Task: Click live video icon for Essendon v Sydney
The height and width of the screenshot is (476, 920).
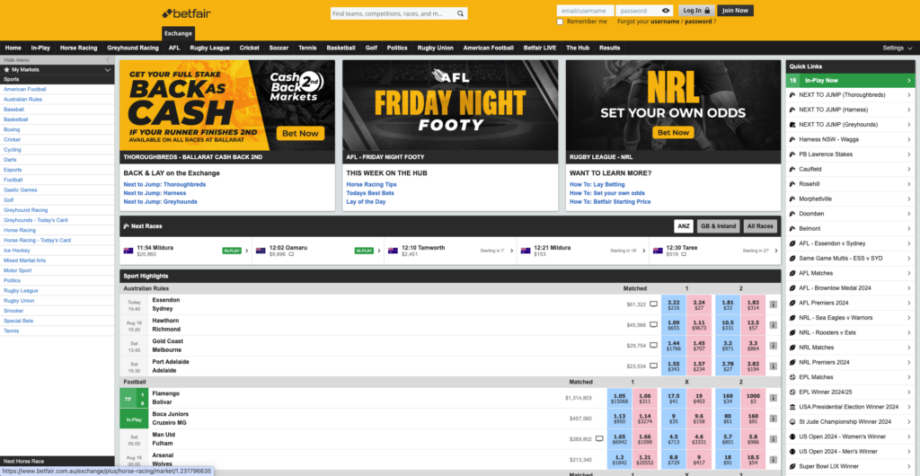Action: [653, 304]
